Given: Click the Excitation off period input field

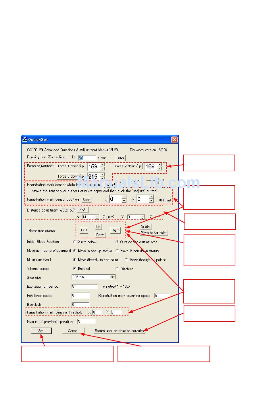Looking at the screenshot, I should (85, 287).
